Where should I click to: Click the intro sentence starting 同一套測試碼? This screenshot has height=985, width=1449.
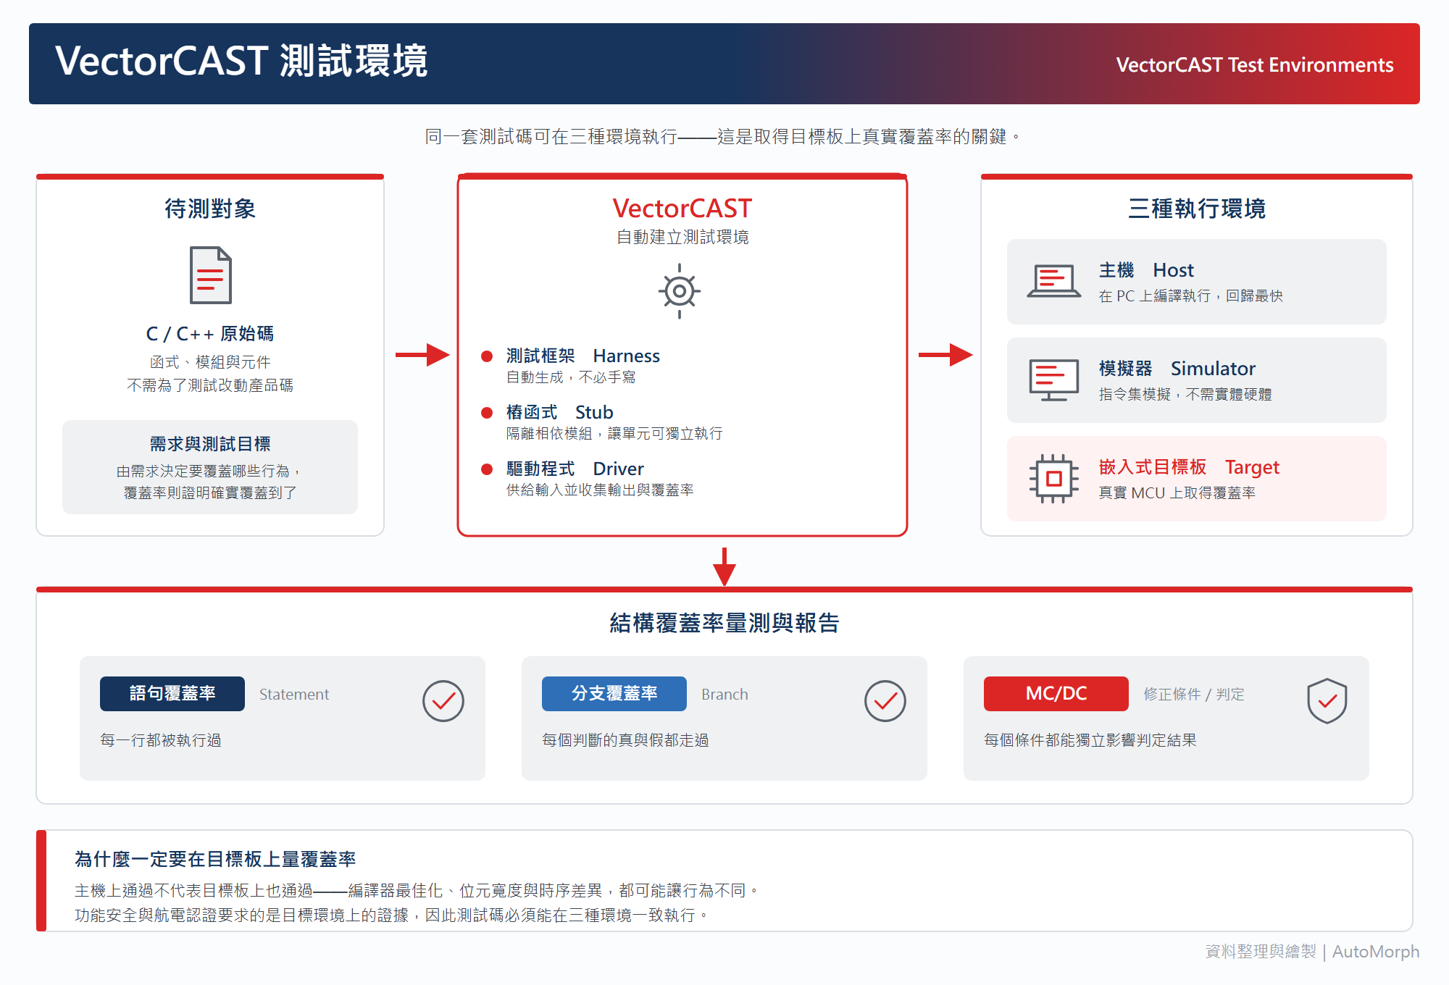pyautogui.click(x=723, y=137)
